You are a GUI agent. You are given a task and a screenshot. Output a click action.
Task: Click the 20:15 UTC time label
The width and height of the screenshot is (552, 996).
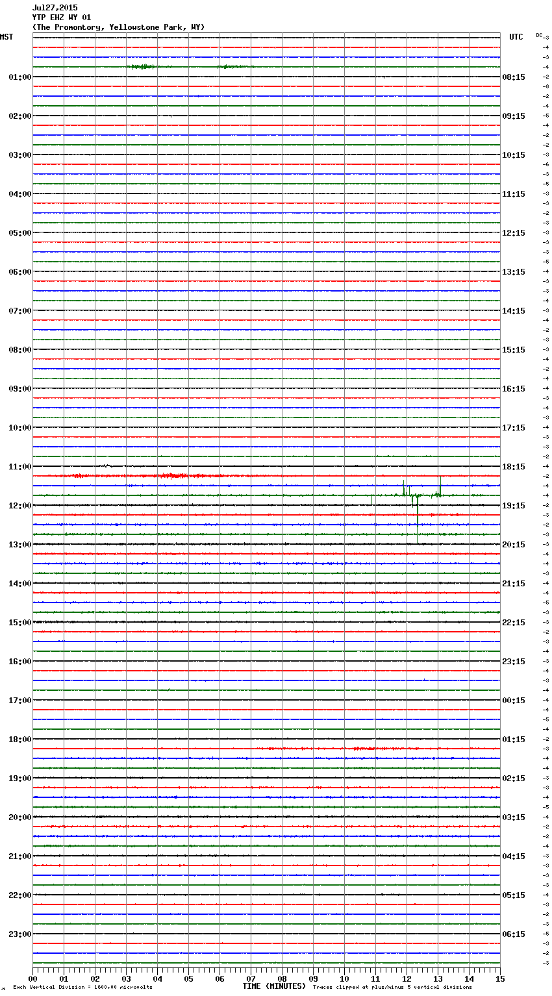click(514, 545)
